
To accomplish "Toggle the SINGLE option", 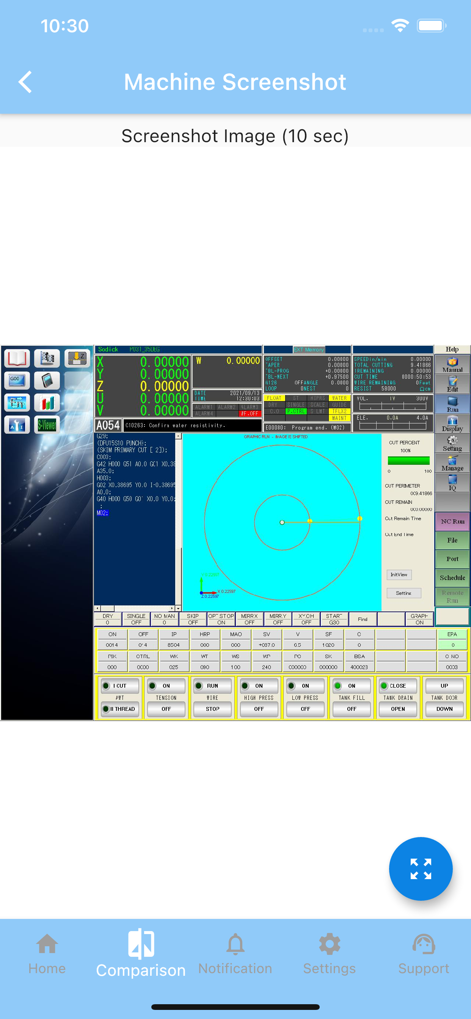I will pos(136,619).
